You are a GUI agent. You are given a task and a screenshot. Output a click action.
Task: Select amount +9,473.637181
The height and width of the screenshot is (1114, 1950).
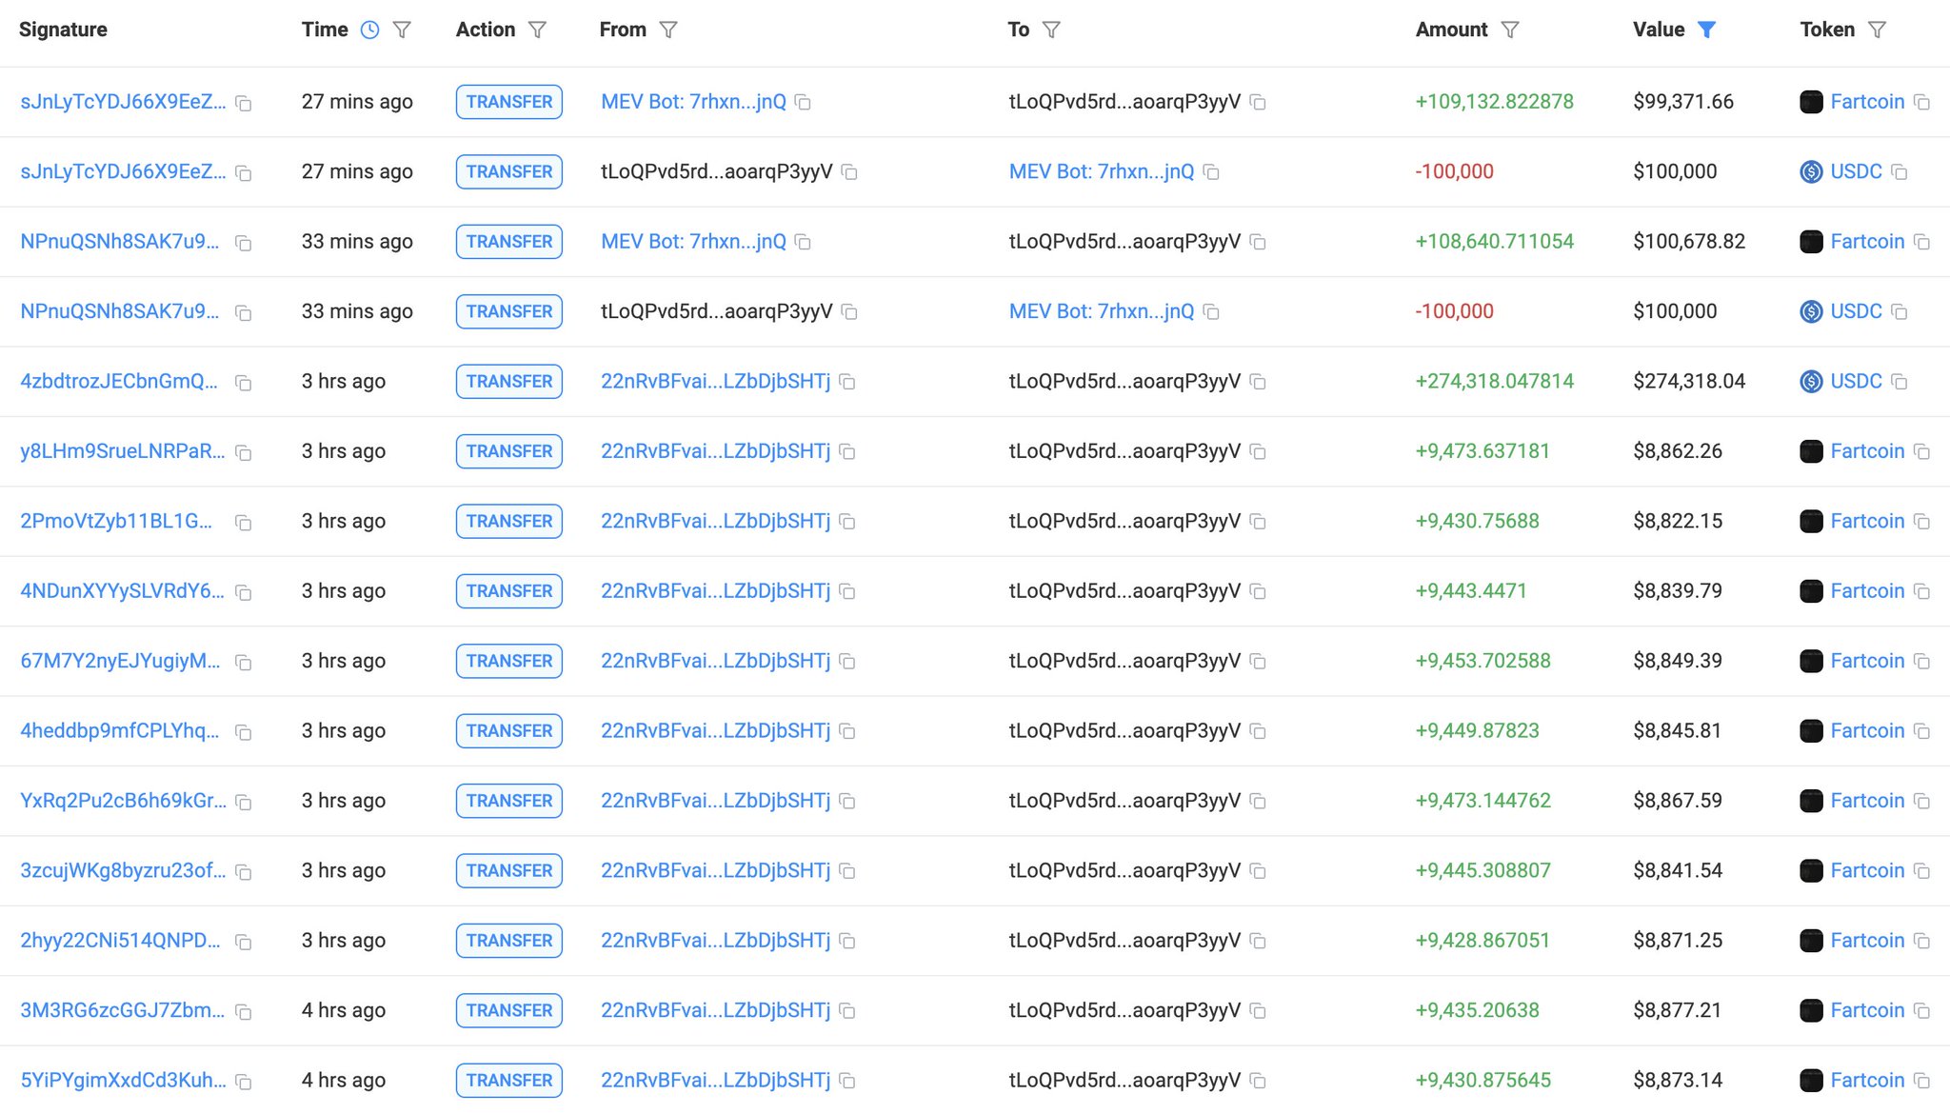pos(1482,451)
